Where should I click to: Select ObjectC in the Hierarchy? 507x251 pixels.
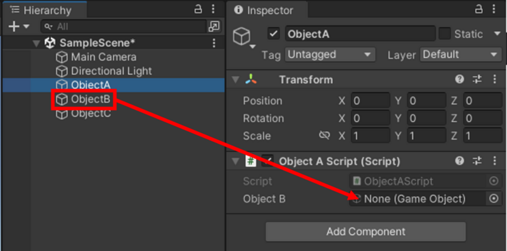tap(84, 113)
